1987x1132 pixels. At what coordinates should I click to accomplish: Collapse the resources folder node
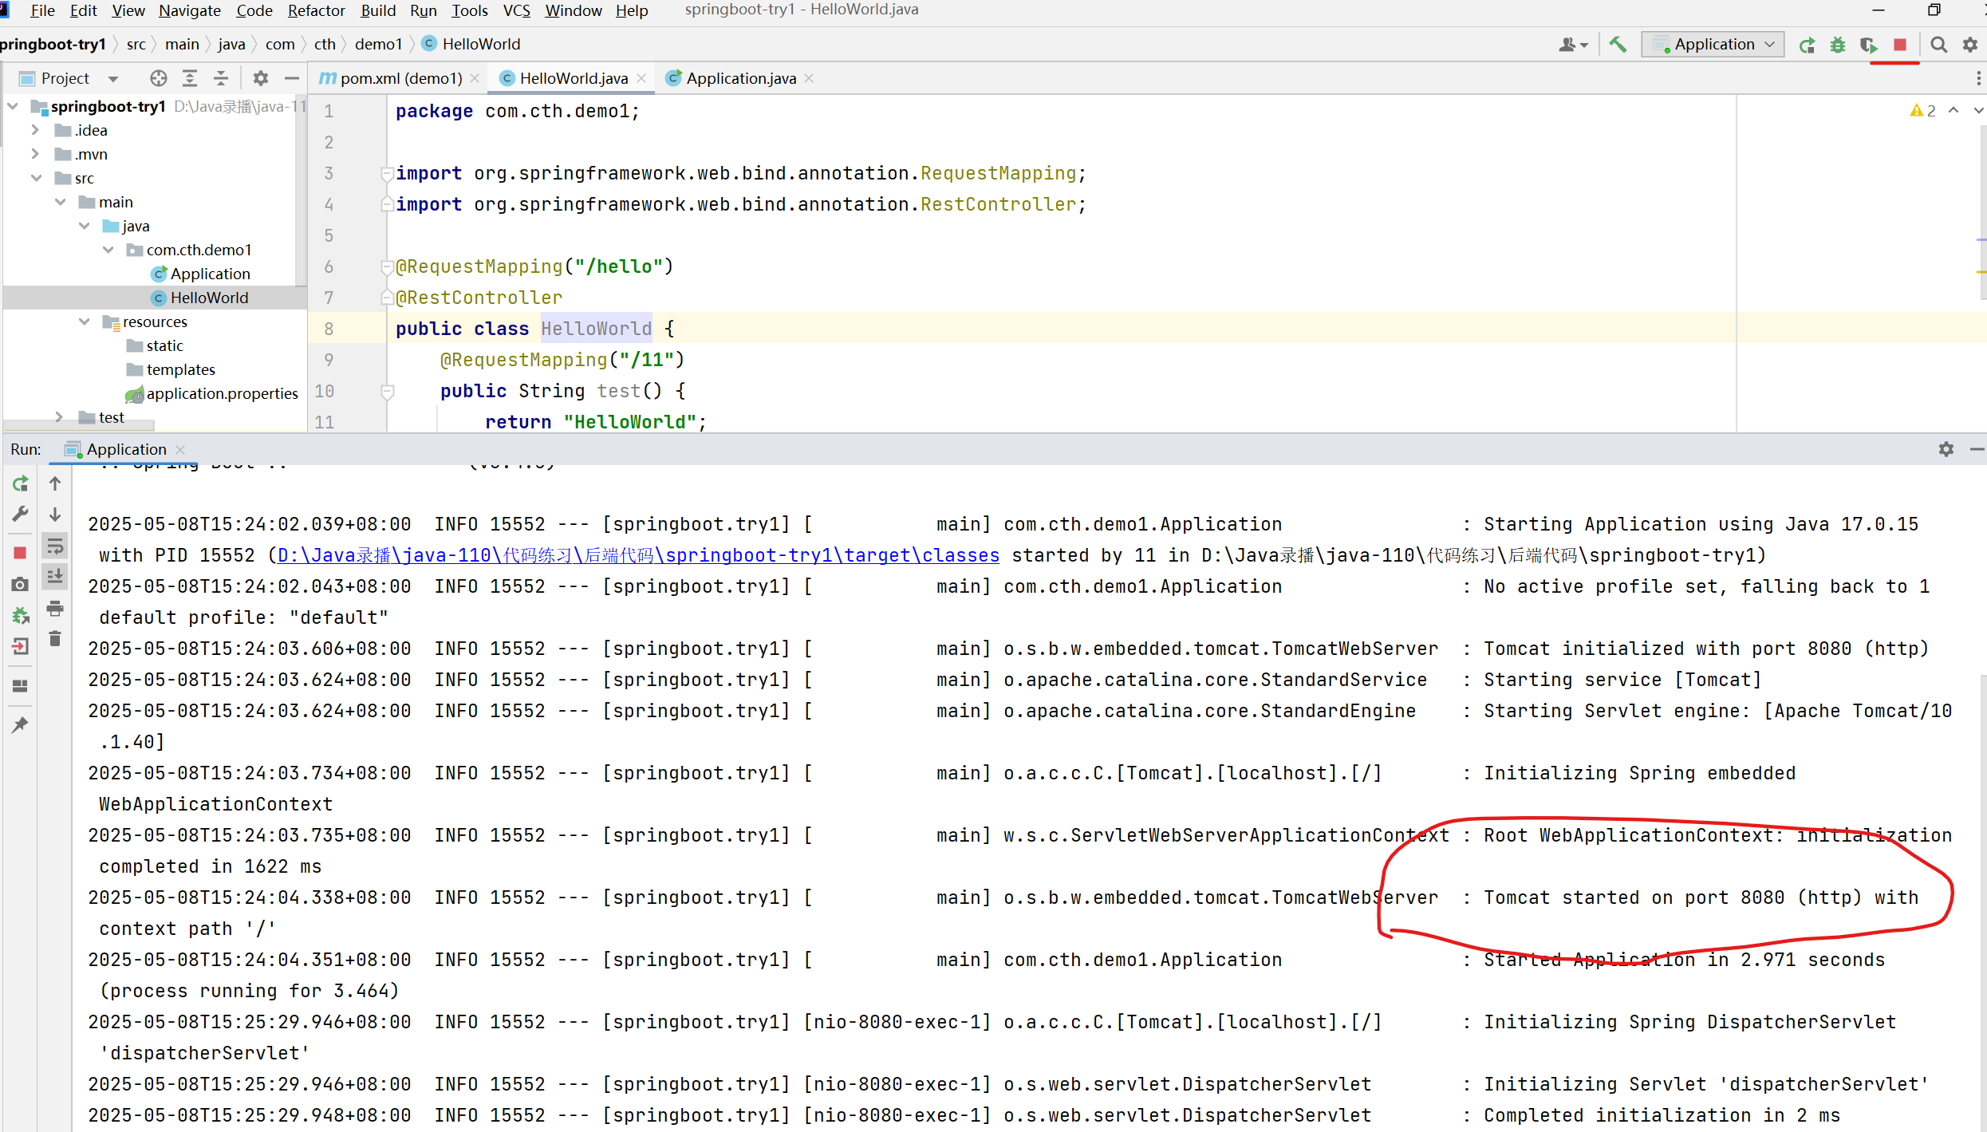(85, 321)
